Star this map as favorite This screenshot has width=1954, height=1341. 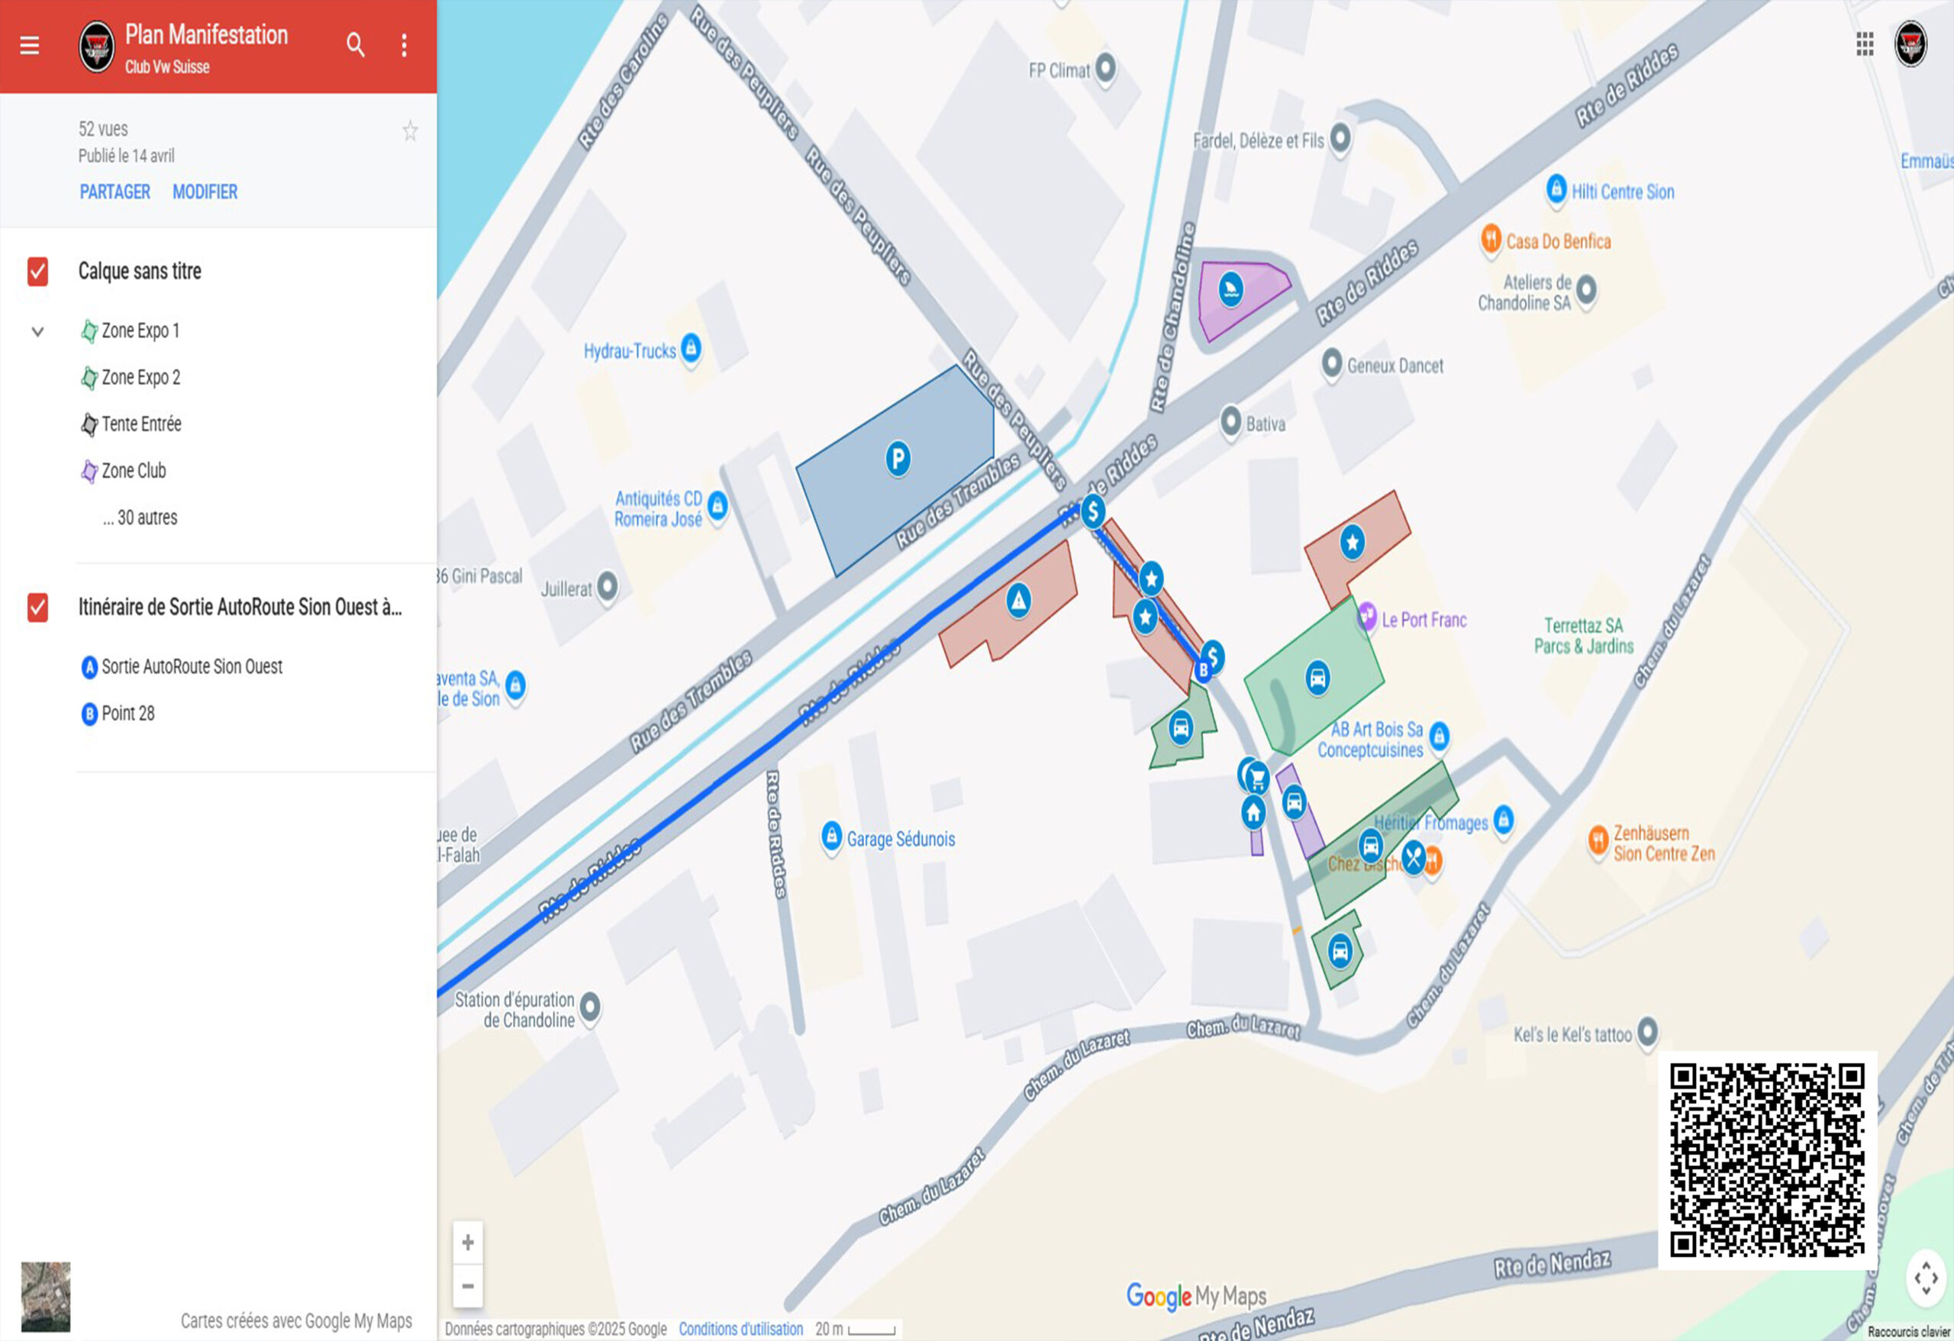point(409,131)
